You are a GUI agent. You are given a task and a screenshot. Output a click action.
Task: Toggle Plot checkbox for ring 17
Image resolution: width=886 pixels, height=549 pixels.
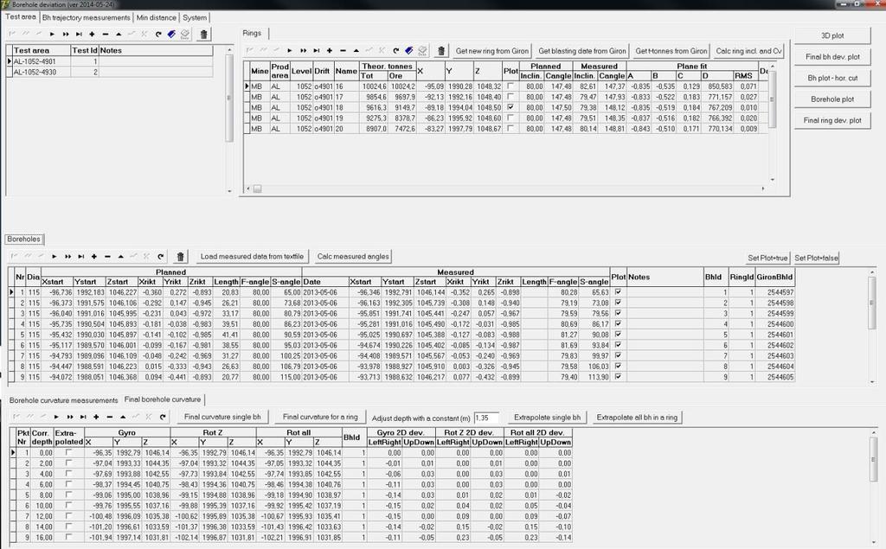click(510, 97)
